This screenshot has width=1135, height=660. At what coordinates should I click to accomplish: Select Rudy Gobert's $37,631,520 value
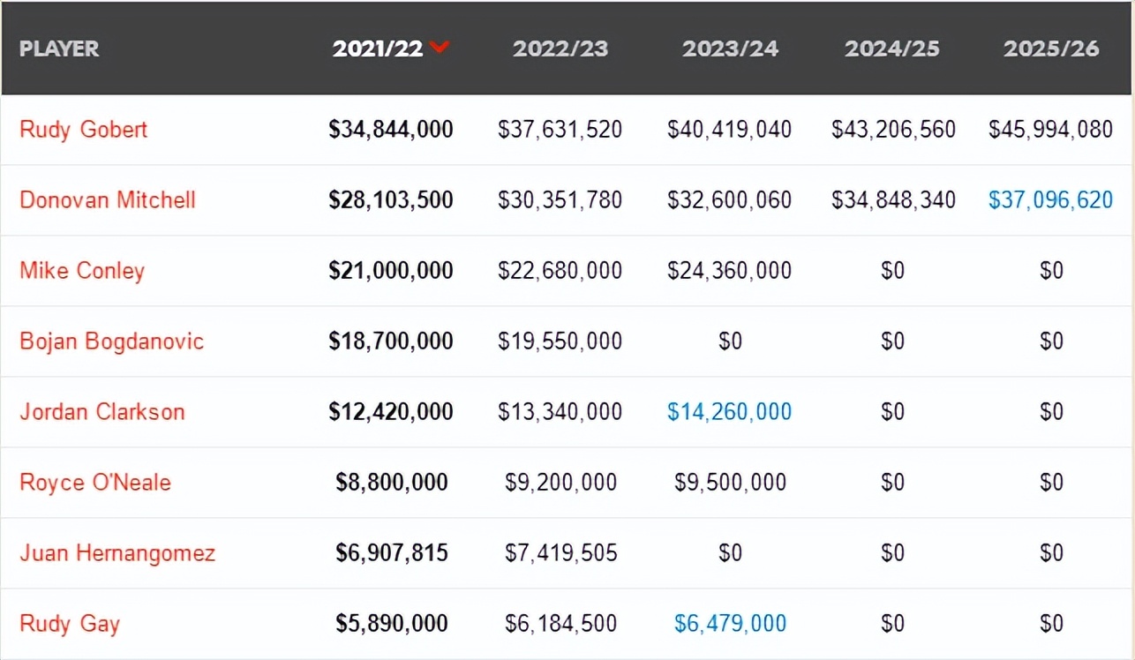(560, 130)
